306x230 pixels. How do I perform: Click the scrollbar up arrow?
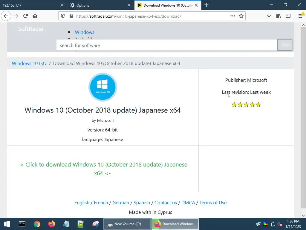[x=303, y=25]
